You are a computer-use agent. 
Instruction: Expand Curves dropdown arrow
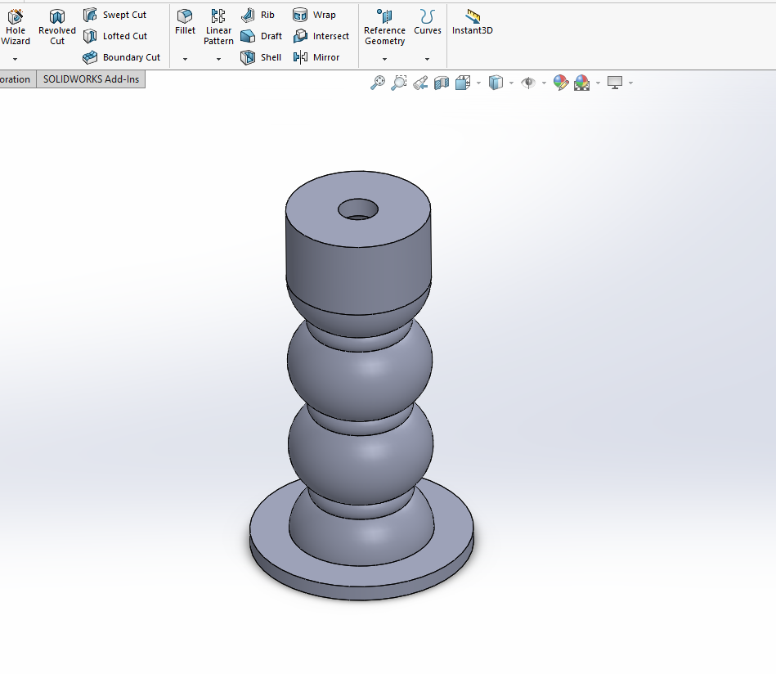(x=427, y=59)
